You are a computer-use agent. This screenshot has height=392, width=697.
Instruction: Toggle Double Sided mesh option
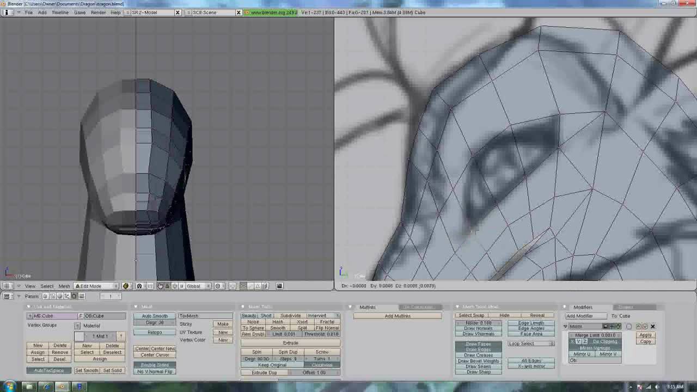coord(155,365)
